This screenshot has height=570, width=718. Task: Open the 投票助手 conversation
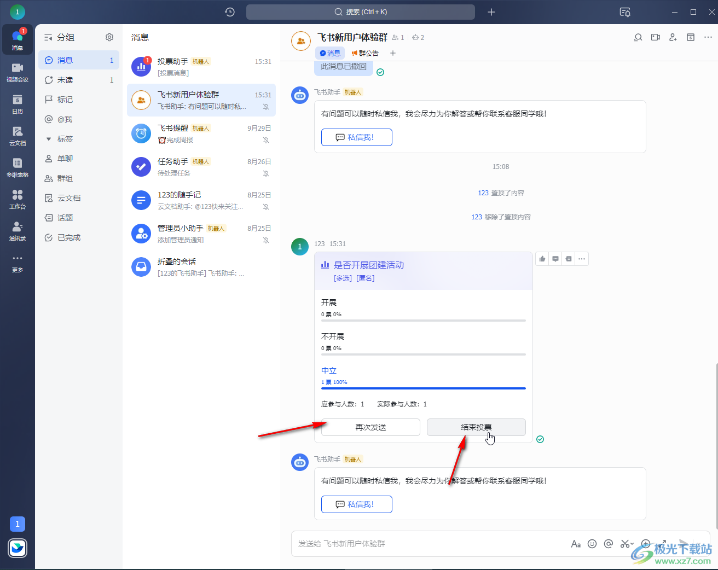(201, 67)
